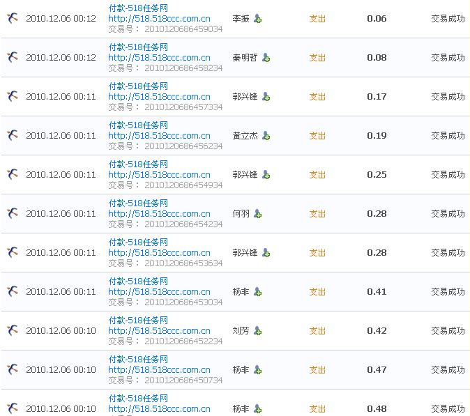Open the 518ccc URL in 秦明哲's row
This screenshot has width=470, height=416.
pyautogui.click(x=159, y=58)
